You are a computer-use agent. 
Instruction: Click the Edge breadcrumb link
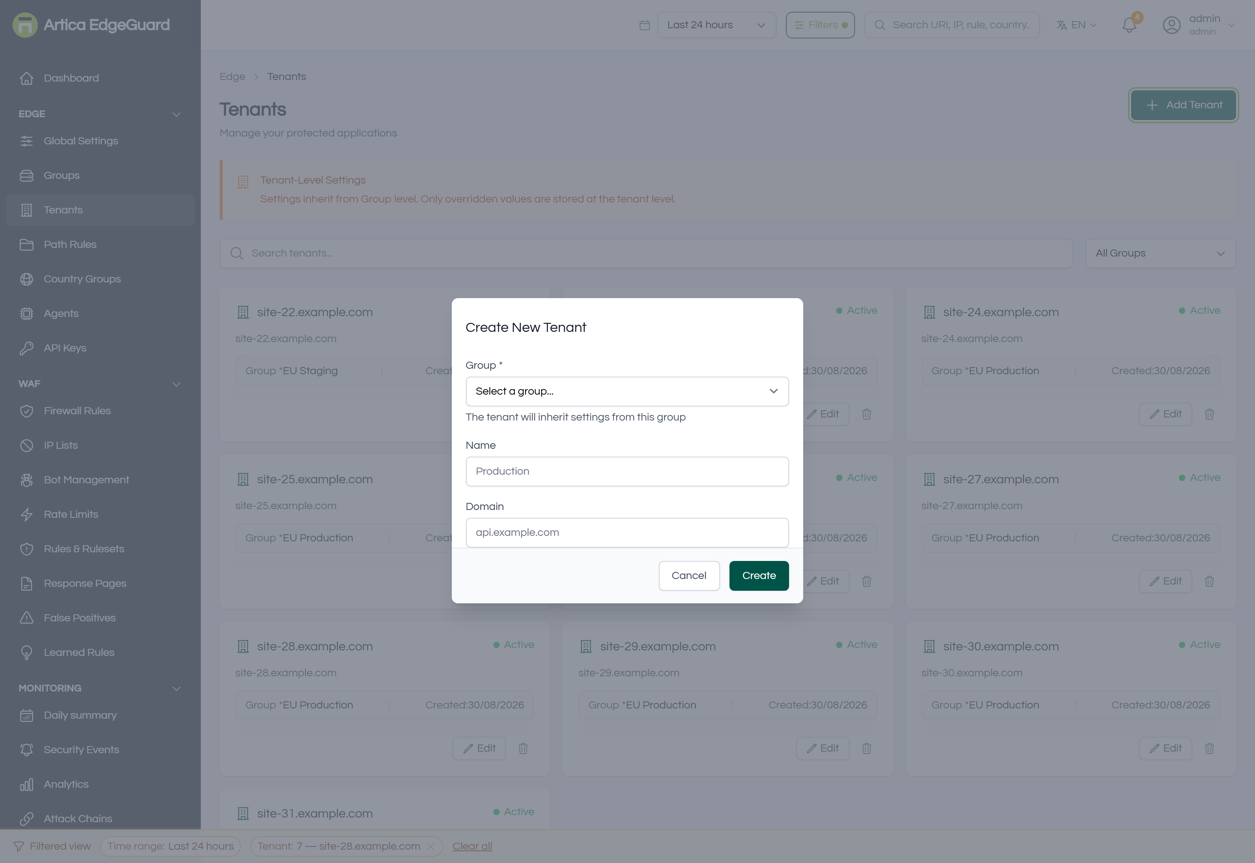click(232, 77)
